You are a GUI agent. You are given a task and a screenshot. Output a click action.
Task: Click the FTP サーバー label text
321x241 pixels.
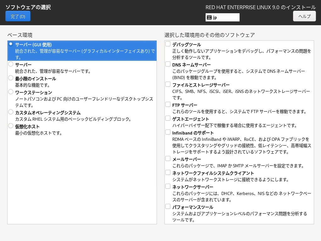pos(185,105)
